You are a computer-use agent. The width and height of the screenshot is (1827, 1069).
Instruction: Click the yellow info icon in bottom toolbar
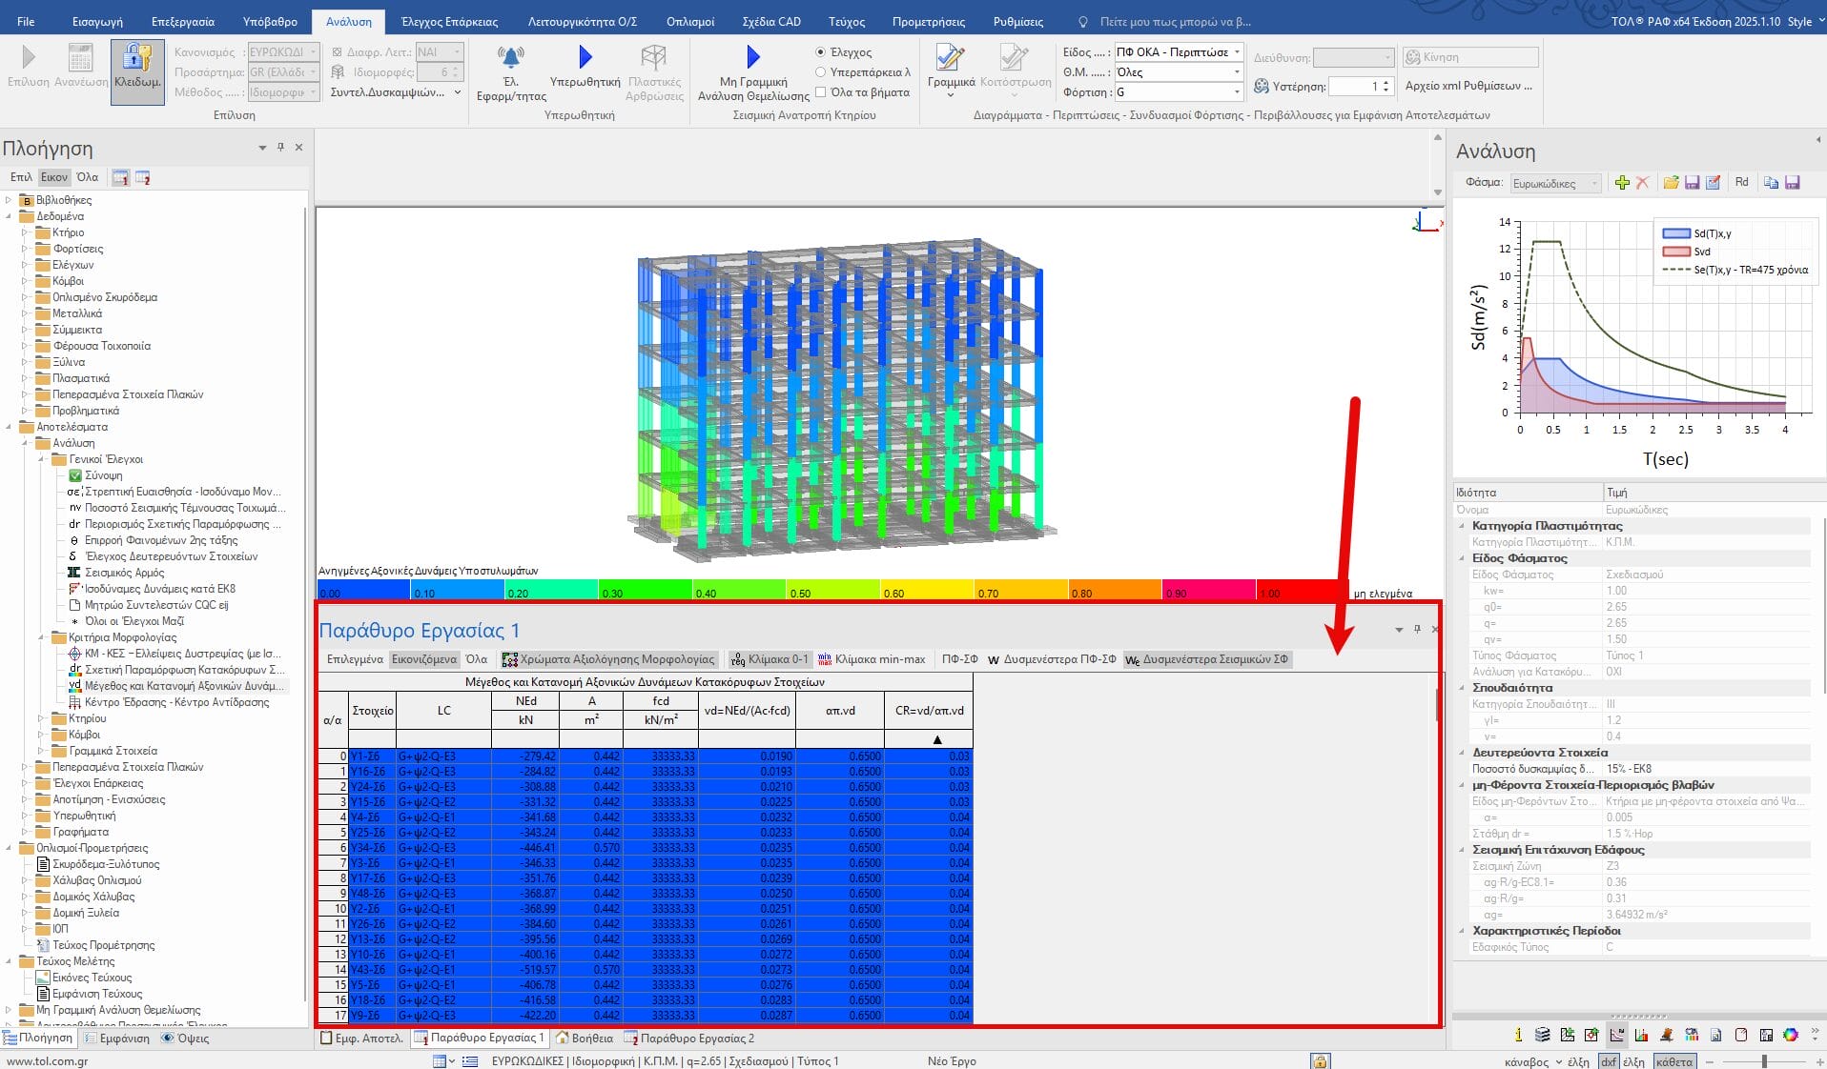[x=1518, y=1035]
